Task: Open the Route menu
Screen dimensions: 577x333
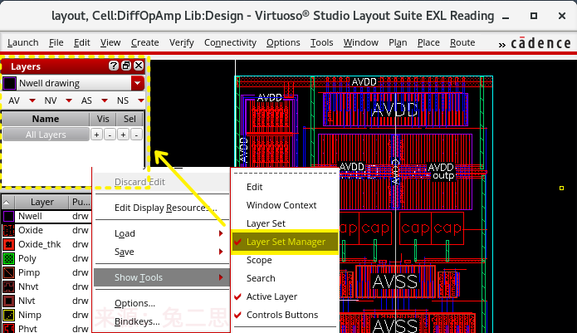Action: (462, 42)
